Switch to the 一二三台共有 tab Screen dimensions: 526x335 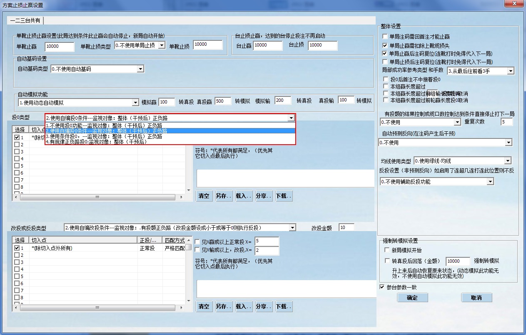coord(25,20)
